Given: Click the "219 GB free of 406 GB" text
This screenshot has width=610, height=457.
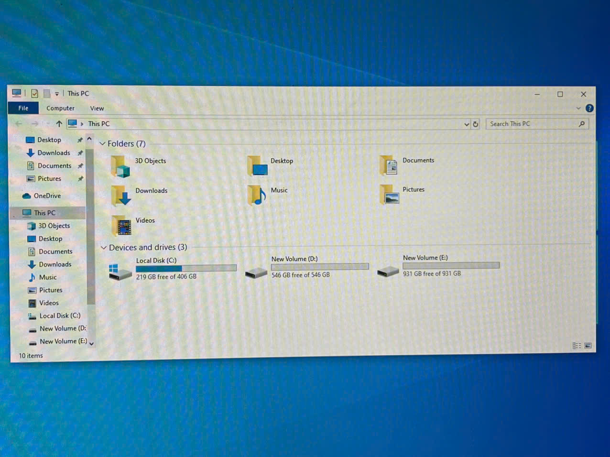Looking at the screenshot, I should (166, 277).
